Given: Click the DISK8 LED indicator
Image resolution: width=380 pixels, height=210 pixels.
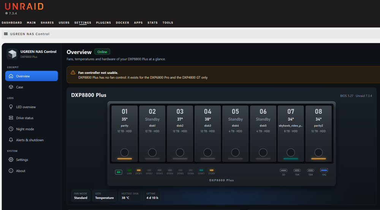Looking at the screenshot, I should pos(212,170).
